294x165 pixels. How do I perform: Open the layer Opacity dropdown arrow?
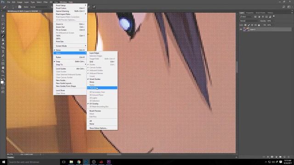tap(273, 21)
